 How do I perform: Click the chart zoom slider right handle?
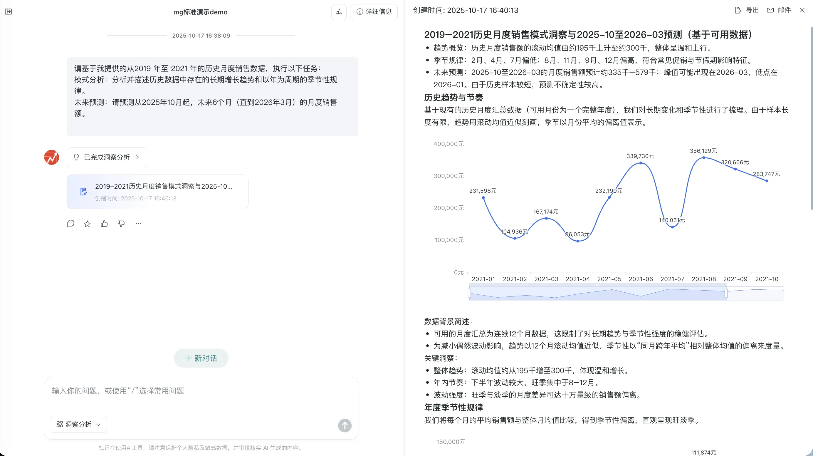pyautogui.click(x=726, y=293)
